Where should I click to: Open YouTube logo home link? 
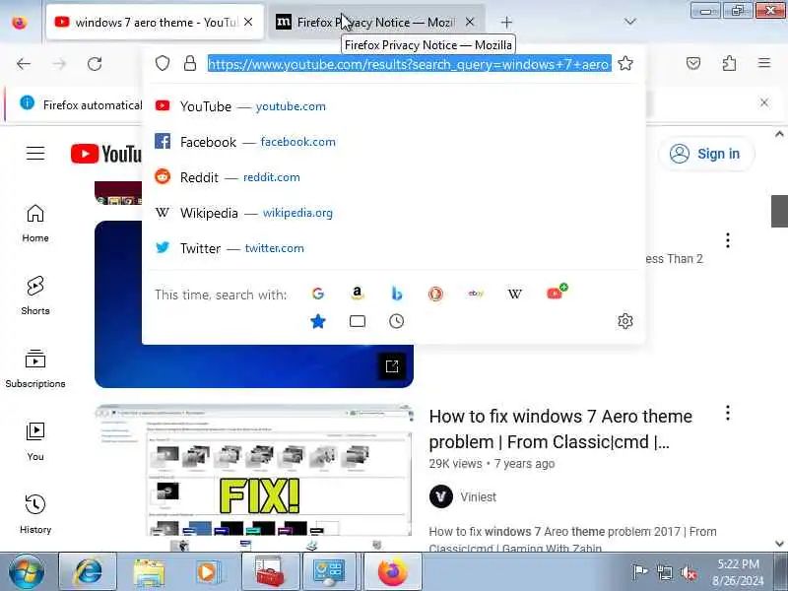pos(106,154)
